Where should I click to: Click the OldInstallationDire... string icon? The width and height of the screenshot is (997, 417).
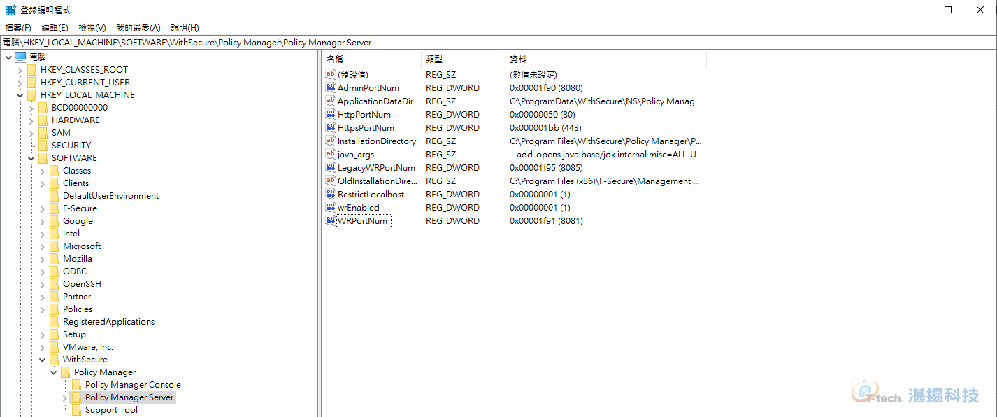tap(331, 181)
